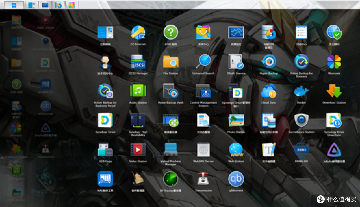Launch Moments in the Main Menu grid
This screenshot has width=360, height=207.
[x=334, y=62]
